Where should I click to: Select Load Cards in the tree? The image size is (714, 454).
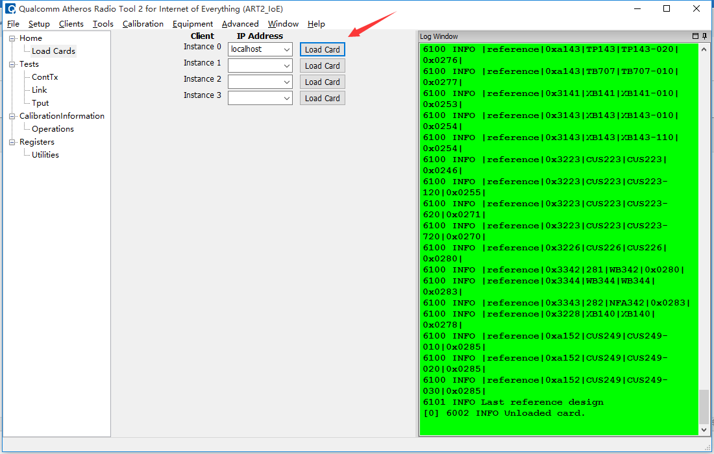point(53,51)
